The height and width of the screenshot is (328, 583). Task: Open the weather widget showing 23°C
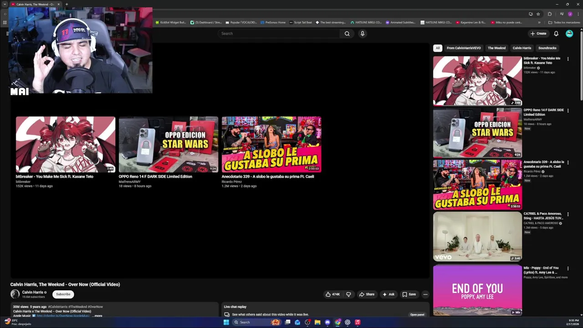17,322
